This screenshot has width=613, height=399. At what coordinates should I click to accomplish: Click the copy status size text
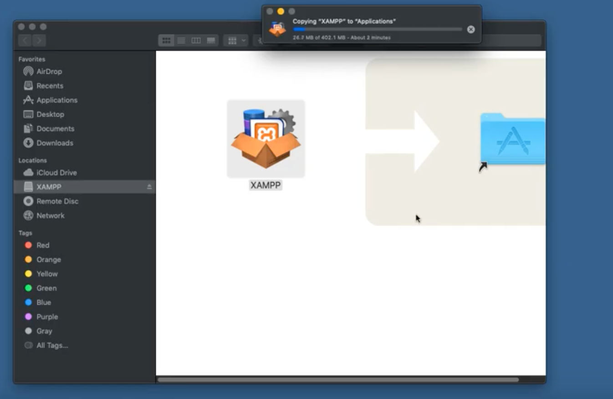(342, 38)
